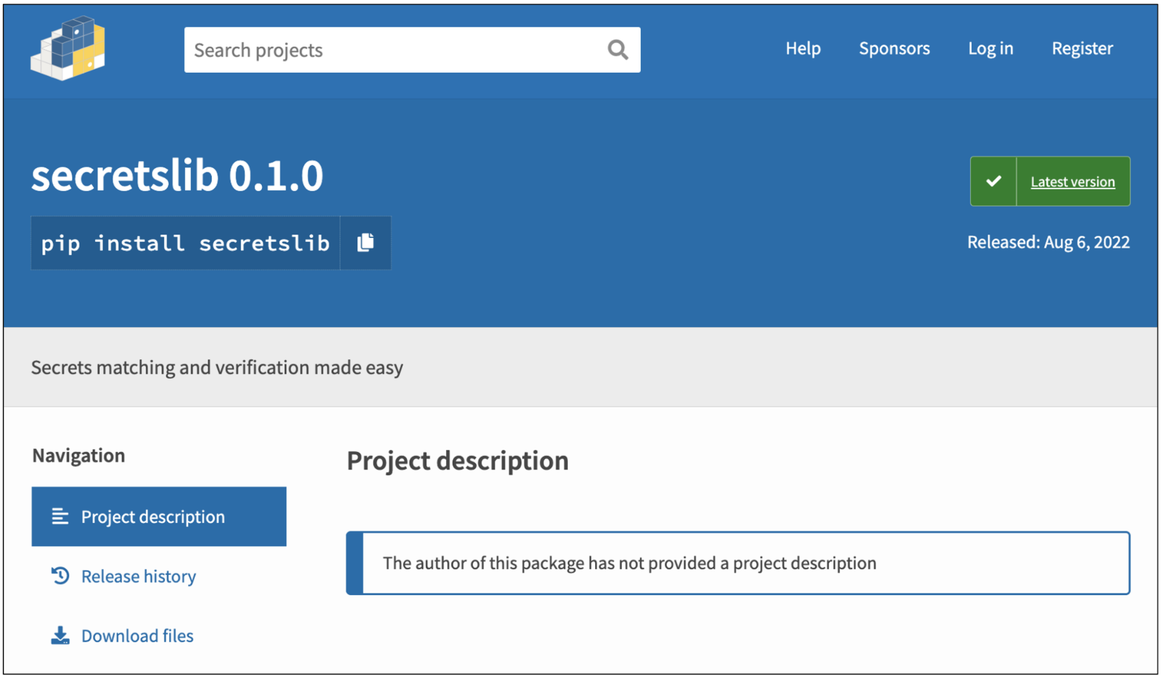Screen dimensions: 1163x679
Task: Click the Latest version link
Action: coord(1072,182)
